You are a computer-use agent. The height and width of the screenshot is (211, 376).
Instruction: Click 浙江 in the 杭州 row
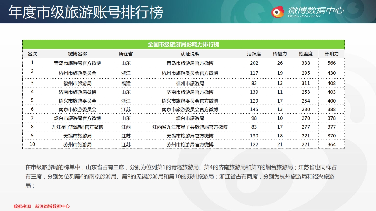click(x=126, y=73)
